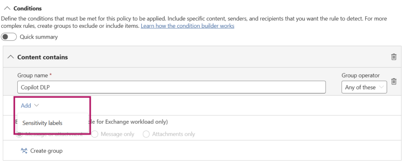
Task: Choose the Message or attachment radio option
Action: tap(19, 134)
